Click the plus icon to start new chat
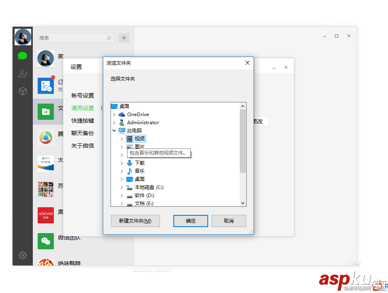388x293 pixels. (124, 37)
